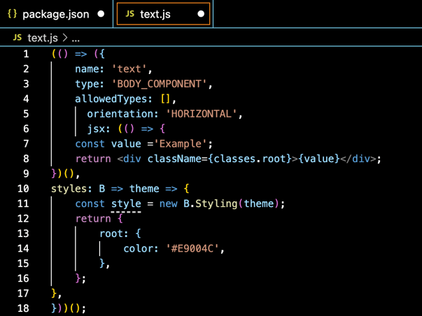Click the 'Example' string on line 7
Viewport: 422px width, 316px height.
[184, 144]
